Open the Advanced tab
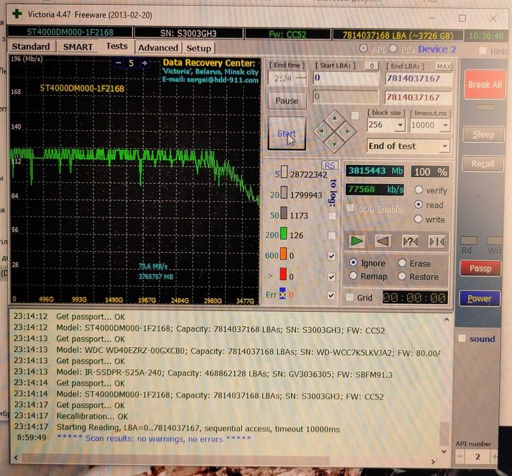512x476 pixels. (158, 48)
